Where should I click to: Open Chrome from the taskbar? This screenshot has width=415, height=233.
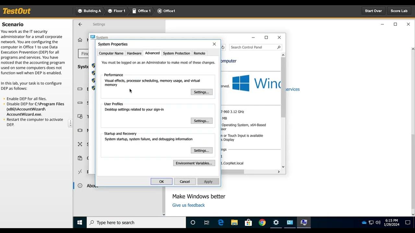click(262, 223)
